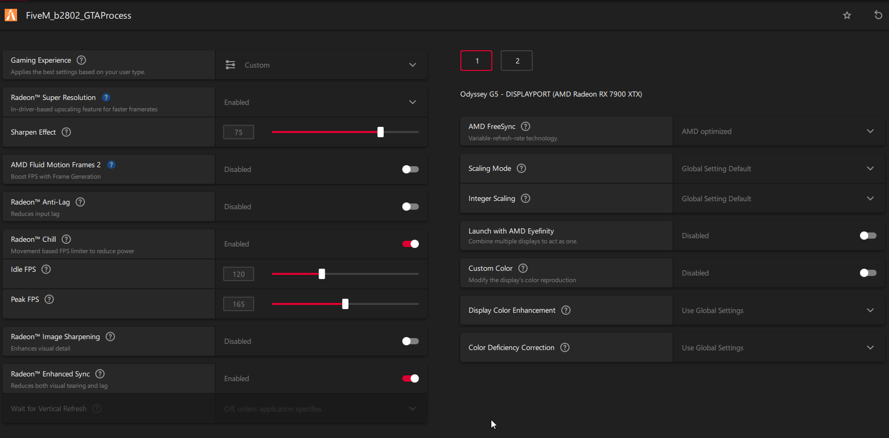Click the Peak FPS value field

(x=239, y=304)
